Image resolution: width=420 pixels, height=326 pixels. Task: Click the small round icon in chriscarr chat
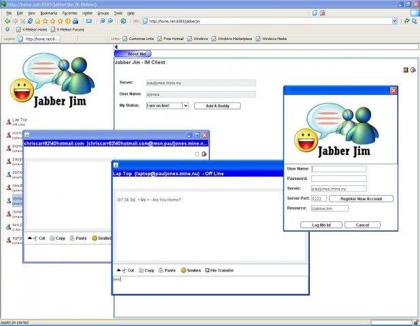tap(204, 154)
